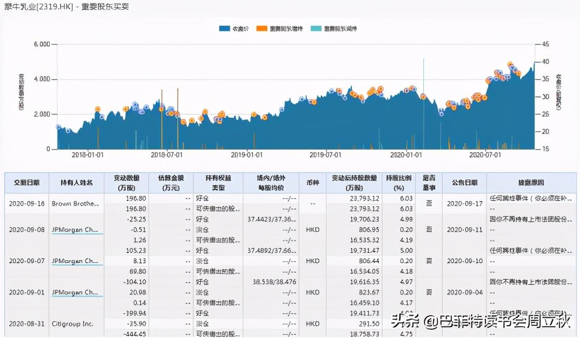Open JPMorgan Ch... link dated 2020-09-08
The height and width of the screenshot is (338, 580).
pyautogui.click(x=75, y=229)
